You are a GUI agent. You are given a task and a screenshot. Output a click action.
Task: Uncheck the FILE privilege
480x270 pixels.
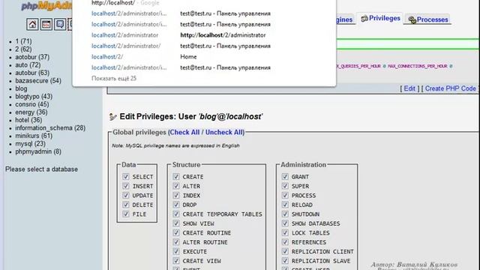pos(126,214)
